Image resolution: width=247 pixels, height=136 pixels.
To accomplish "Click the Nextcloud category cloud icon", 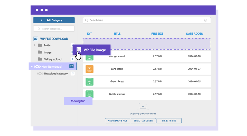I will pos(40,74).
